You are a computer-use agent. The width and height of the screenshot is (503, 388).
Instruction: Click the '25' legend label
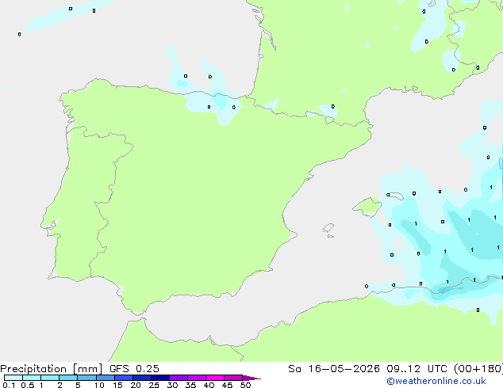(154, 385)
